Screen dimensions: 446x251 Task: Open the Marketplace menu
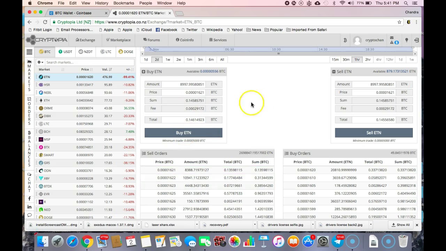tap(118, 40)
